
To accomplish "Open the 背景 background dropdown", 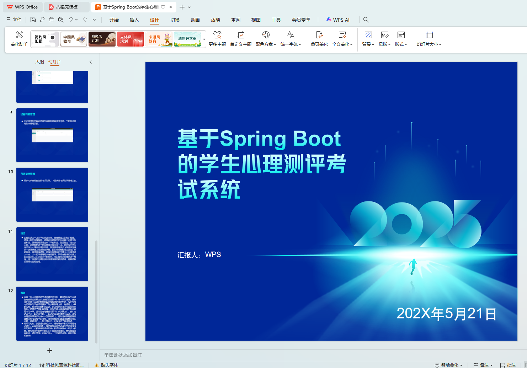I will point(368,39).
